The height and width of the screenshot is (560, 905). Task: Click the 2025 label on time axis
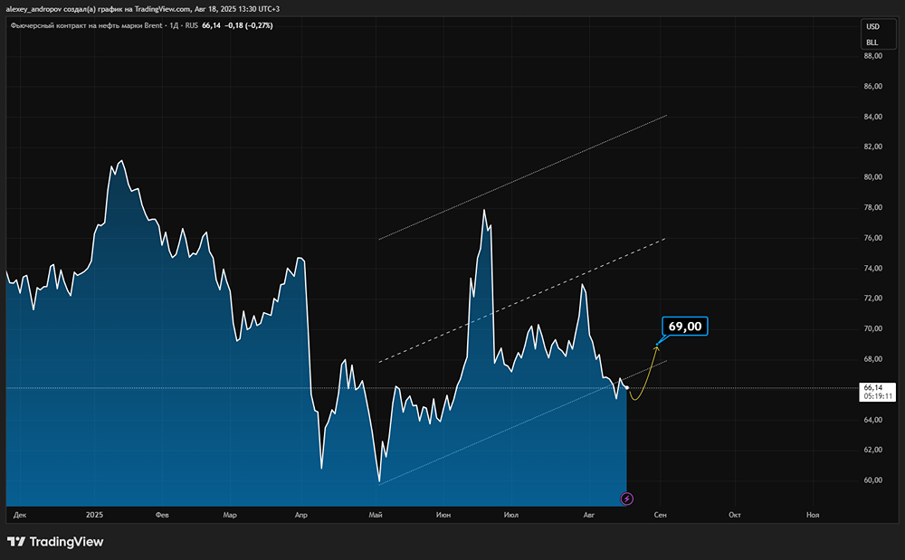[95, 515]
